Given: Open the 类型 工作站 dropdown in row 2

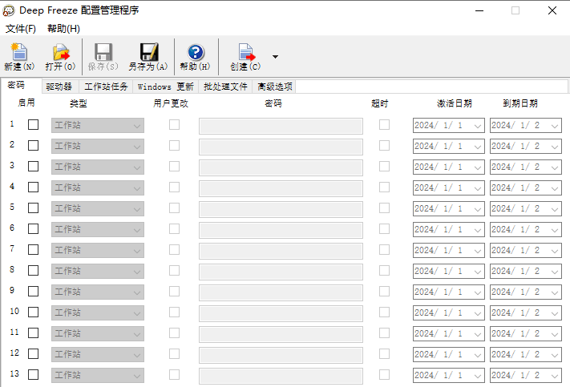Looking at the screenshot, I should point(137,147).
